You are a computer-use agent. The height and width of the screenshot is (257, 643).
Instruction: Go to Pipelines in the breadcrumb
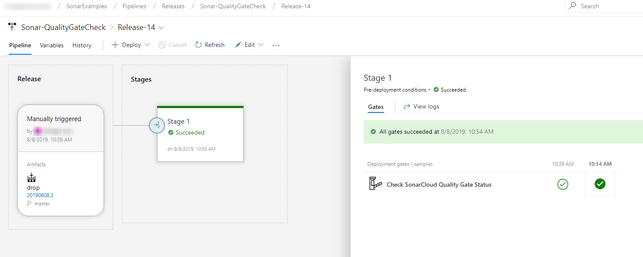134,6
